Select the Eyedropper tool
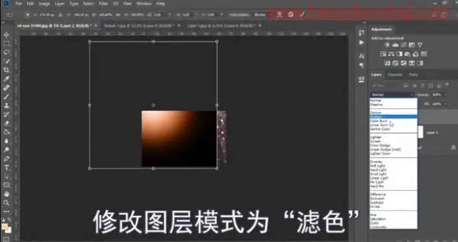Image resolution: width=458 pixels, height=242 pixels. [x=6, y=79]
